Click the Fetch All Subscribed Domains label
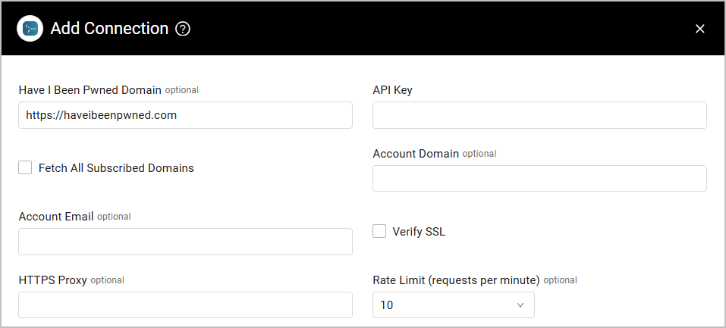The width and height of the screenshot is (726, 328). pyautogui.click(x=116, y=168)
